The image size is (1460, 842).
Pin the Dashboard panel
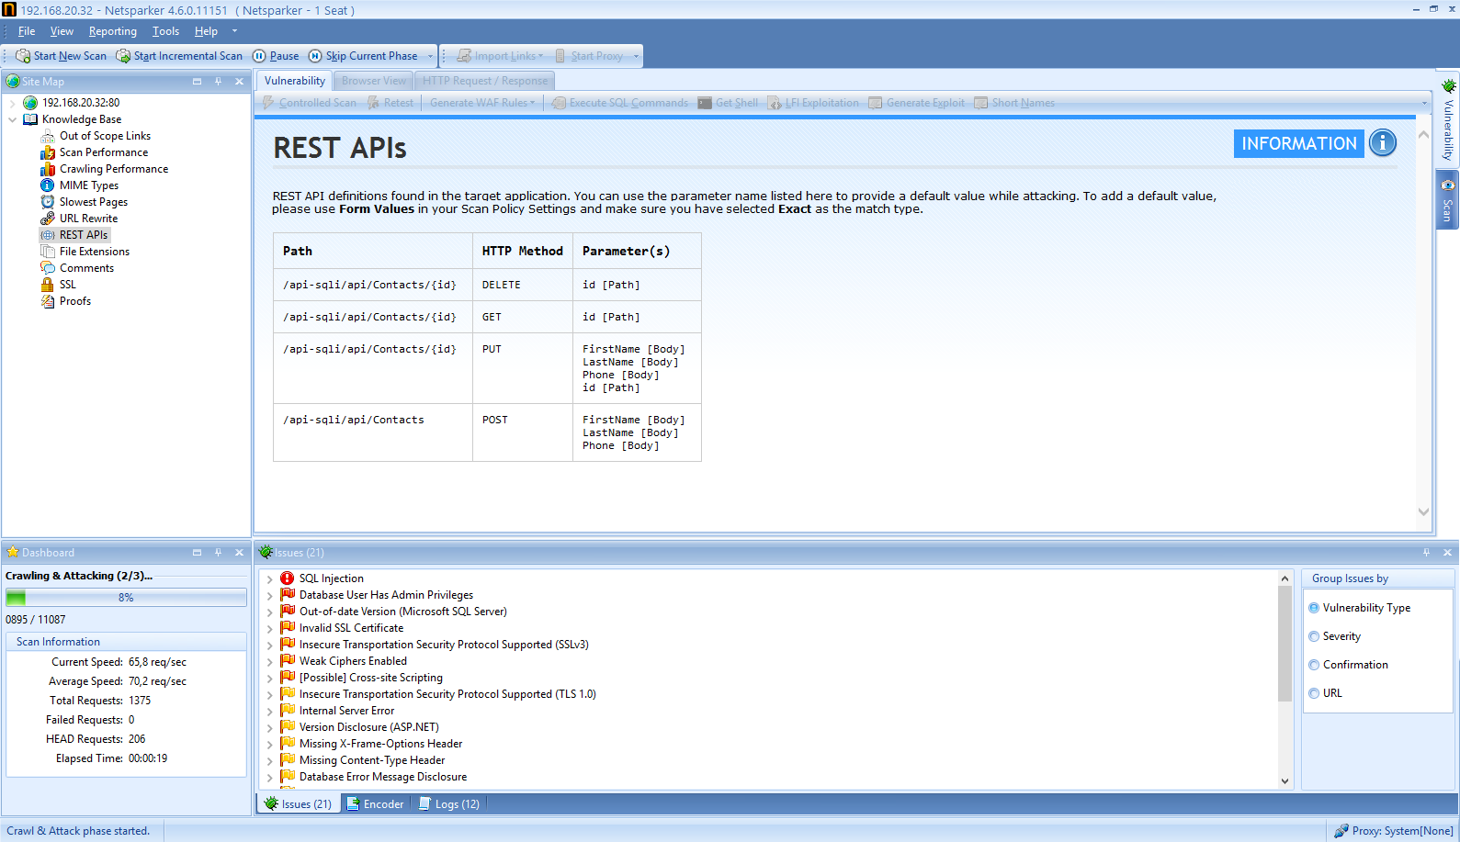click(218, 553)
